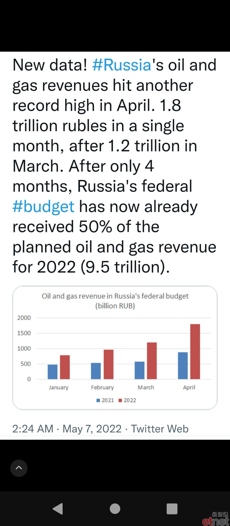Open the oil and gas revenue chart image

coord(115,348)
